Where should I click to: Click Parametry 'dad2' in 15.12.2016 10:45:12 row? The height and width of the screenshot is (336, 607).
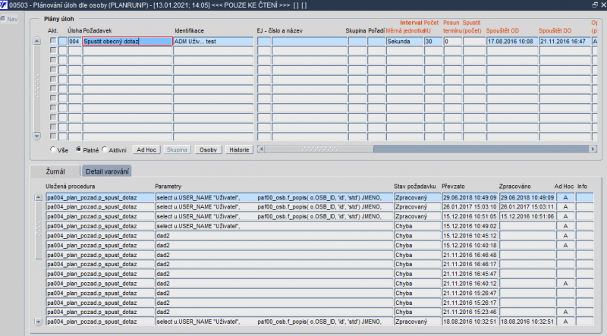pos(274,236)
